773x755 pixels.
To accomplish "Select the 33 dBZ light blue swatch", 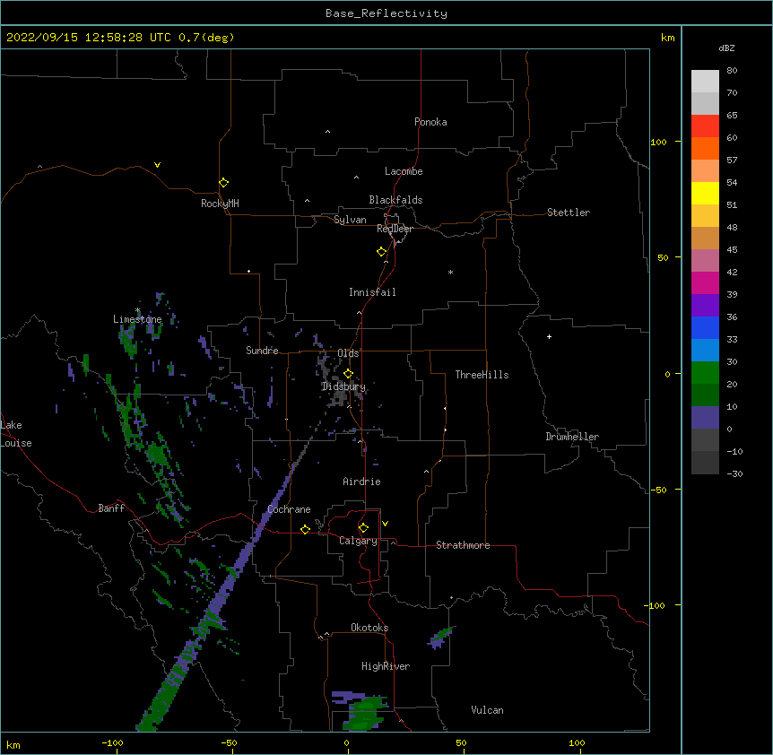I will 705,350.
